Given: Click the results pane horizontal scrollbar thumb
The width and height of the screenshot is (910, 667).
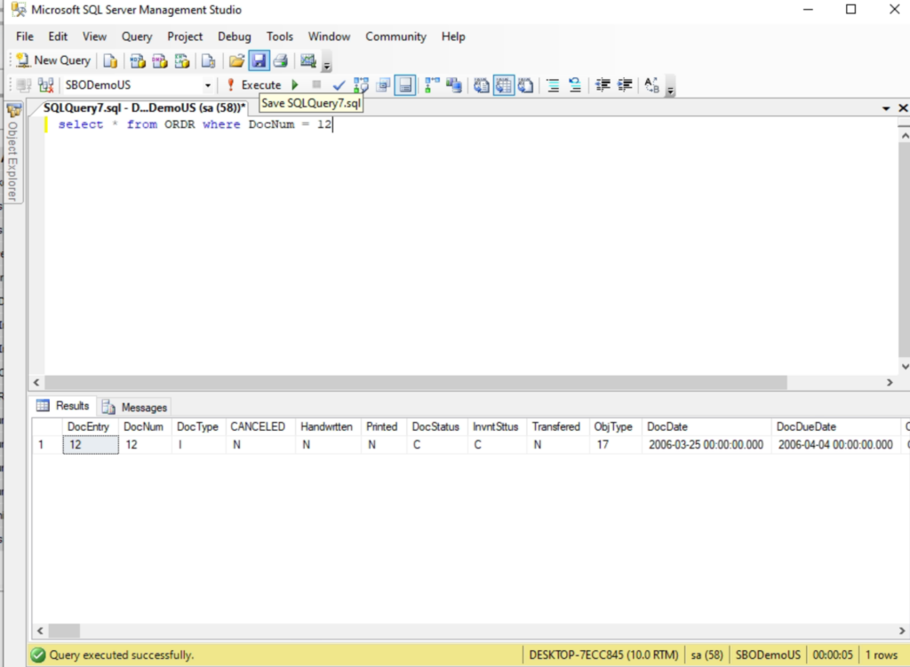Looking at the screenshot, I should 64,631.
